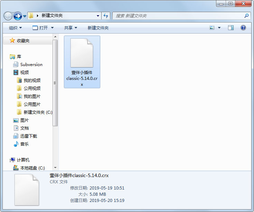
Task: Open the 公用视频 folder
Action: 32,88
